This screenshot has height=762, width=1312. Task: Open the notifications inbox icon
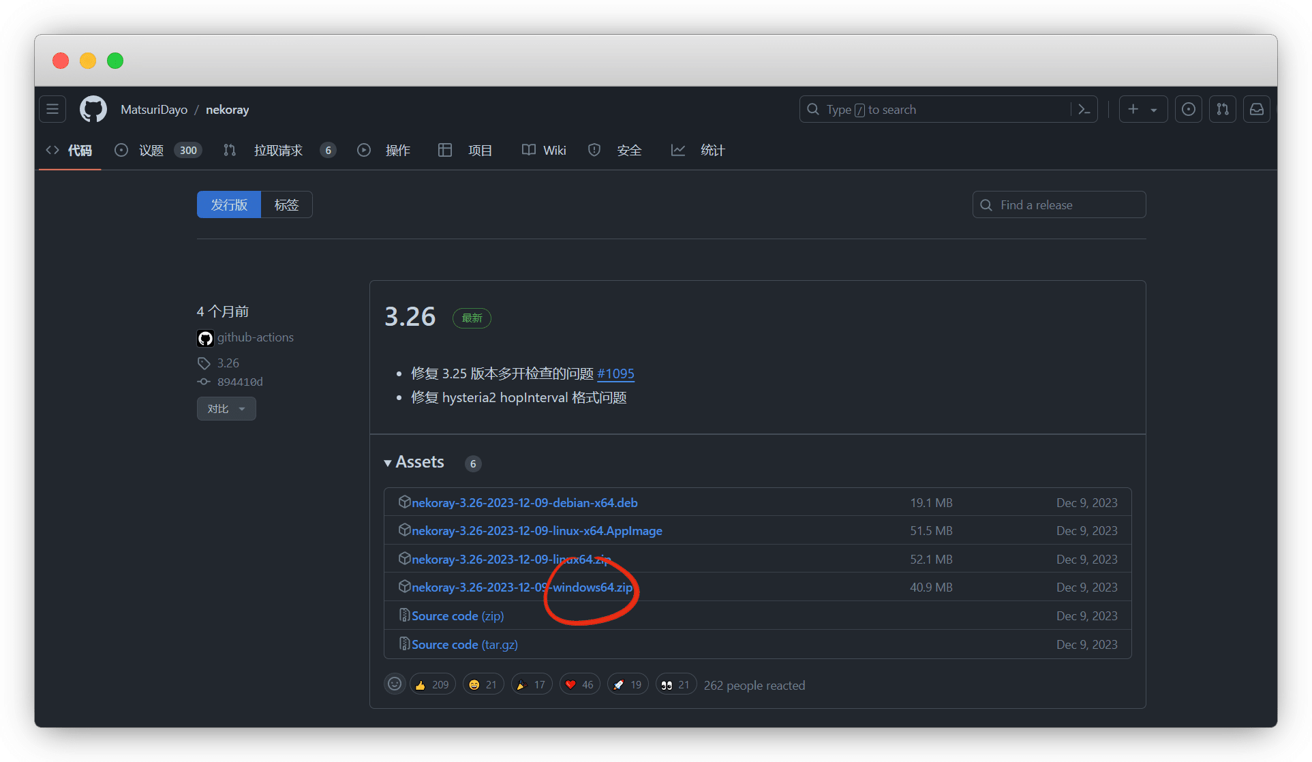pos(1256,109)
